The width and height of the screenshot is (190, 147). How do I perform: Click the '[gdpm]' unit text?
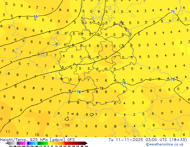[x=58, y=140]
